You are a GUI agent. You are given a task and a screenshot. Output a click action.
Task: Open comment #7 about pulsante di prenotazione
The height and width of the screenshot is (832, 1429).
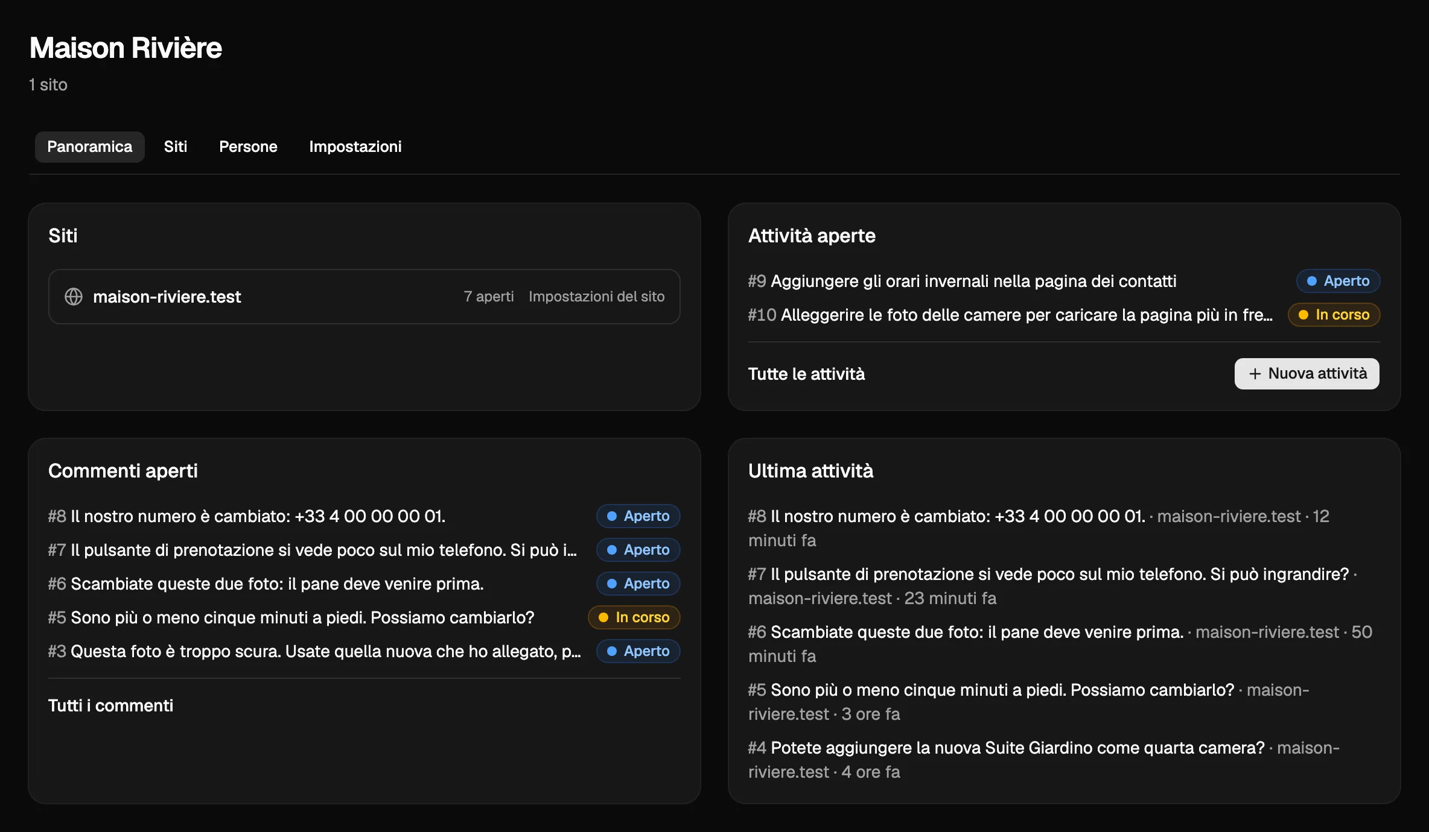click(313, 550)
